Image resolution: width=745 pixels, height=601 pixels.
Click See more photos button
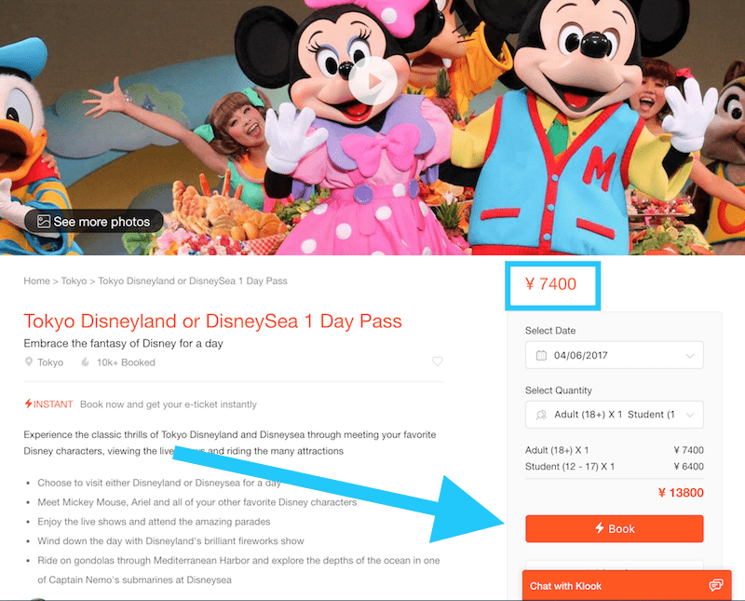point(94,222)
